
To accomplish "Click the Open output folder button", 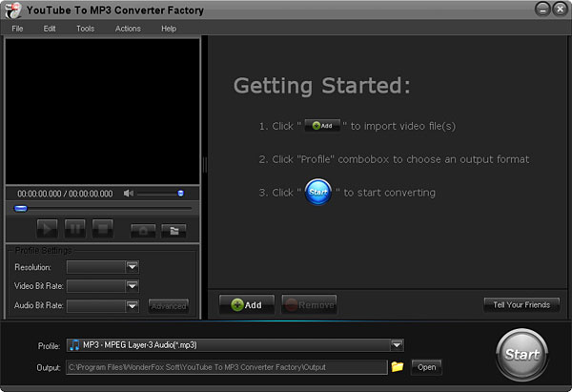I will pyautogui.click(x=426, y=367).
